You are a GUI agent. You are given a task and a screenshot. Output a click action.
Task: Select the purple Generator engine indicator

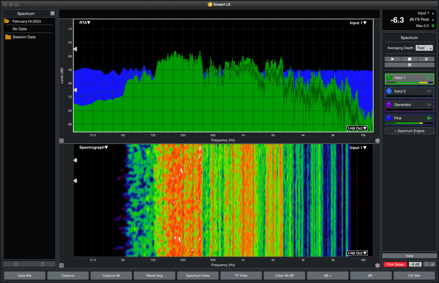pos(389,105)
